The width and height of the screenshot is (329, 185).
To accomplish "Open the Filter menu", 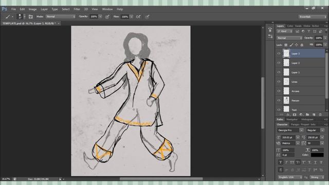I will point(77,9).
